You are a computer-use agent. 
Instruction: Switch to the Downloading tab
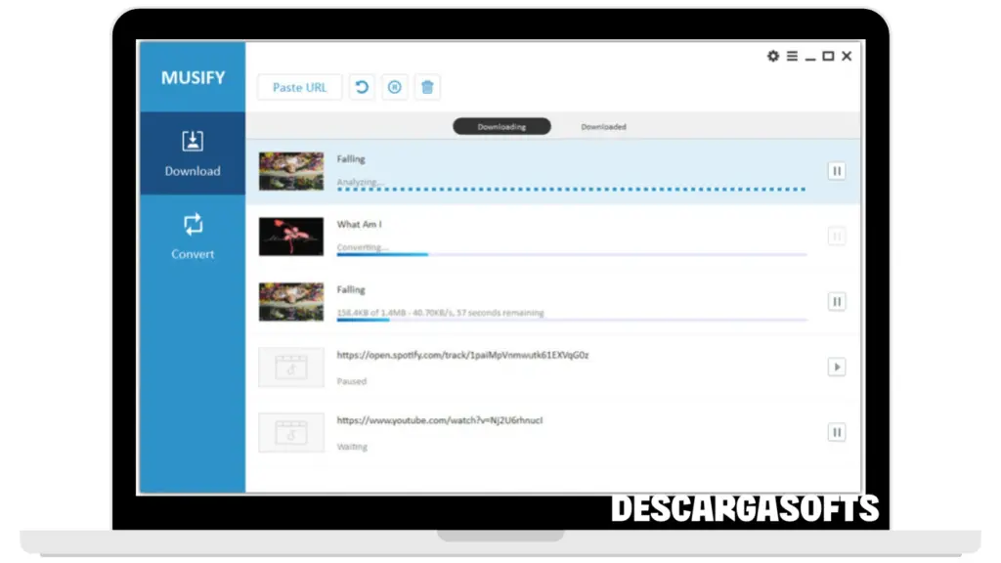[x=501, y=127]
